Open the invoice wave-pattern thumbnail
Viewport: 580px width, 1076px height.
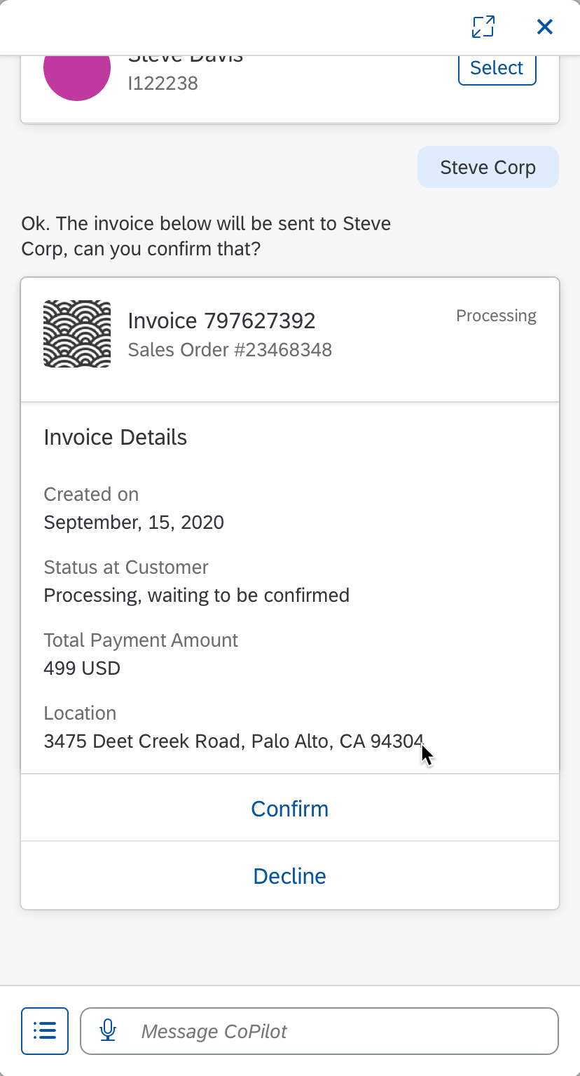point(77,334)
